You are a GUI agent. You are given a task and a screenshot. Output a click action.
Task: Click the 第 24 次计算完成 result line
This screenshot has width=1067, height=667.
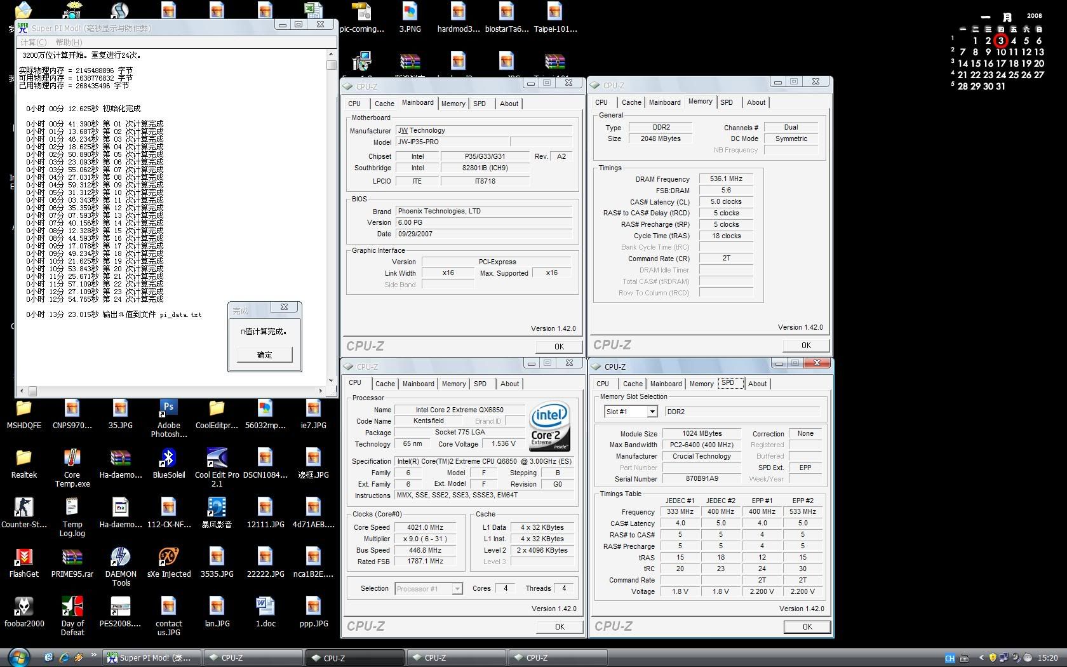95,299
